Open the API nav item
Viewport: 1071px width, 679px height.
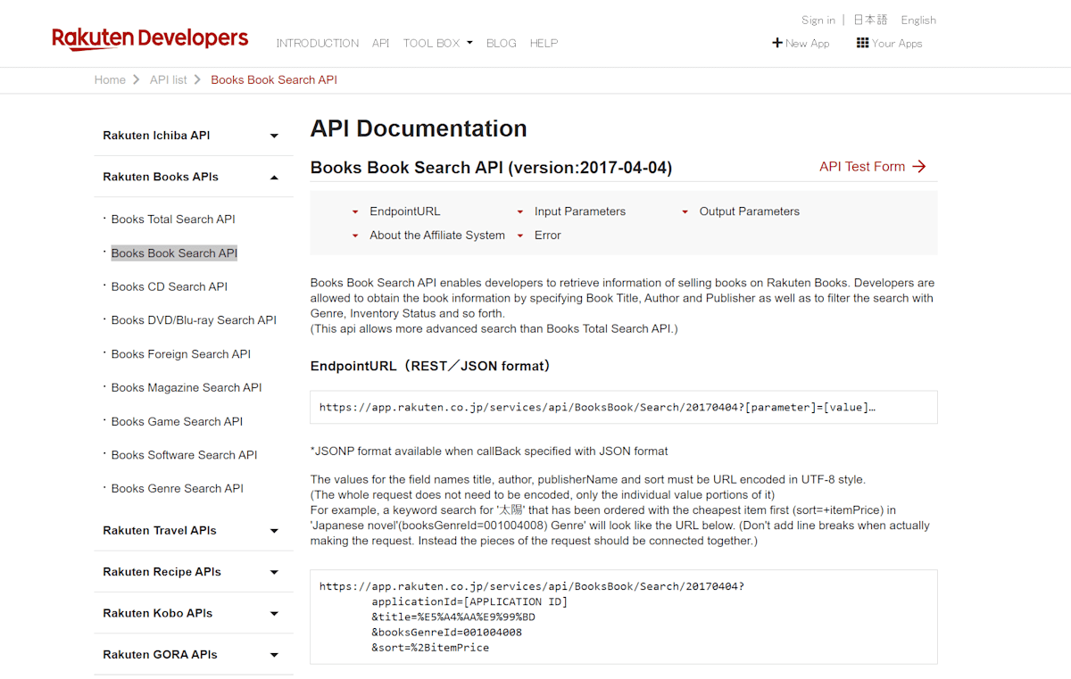(381, 43)
